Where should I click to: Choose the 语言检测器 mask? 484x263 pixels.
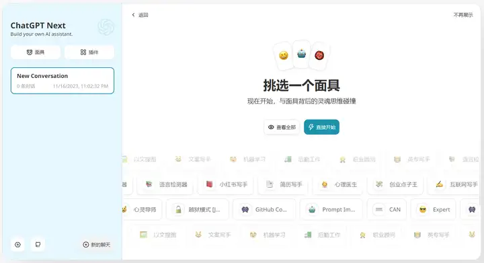[165, 184]
